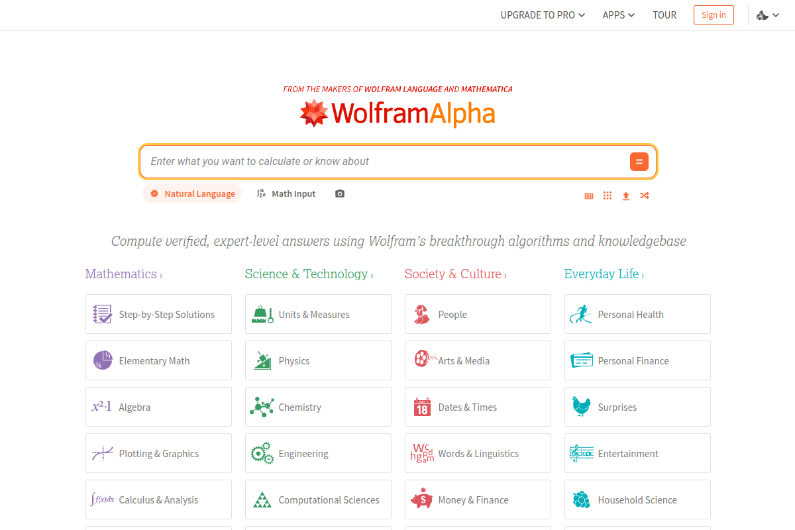Click the WolframAlpha wordmark text
This screenshot has width=795, height=530.
pos(413,114)
